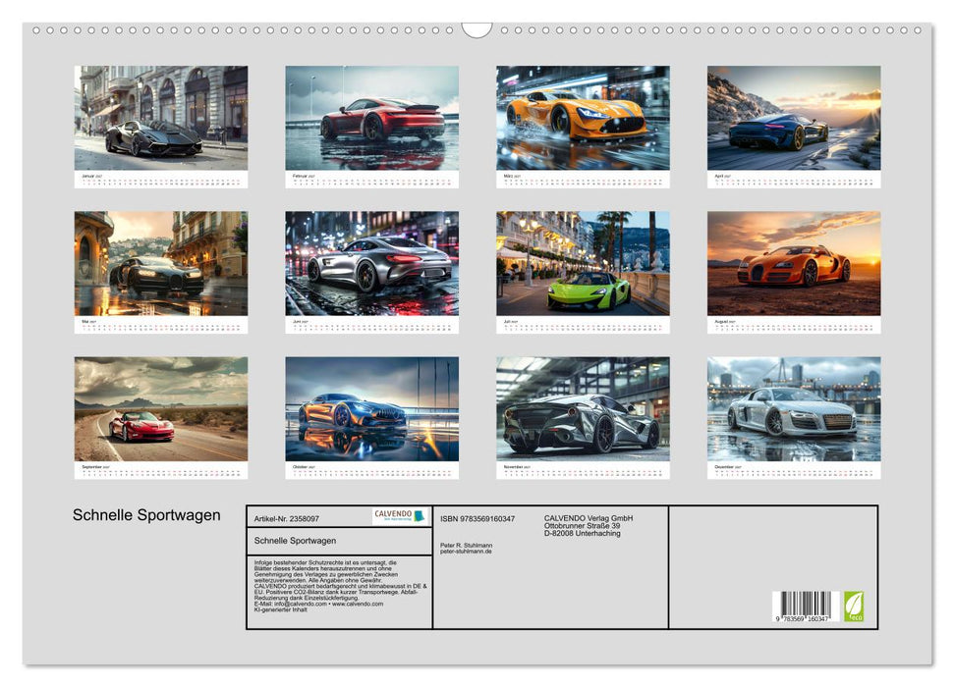The width and height of the screenshot is (954, 687).
Task: Click the März orange race car thumbnail
Action: click(583, 118)
